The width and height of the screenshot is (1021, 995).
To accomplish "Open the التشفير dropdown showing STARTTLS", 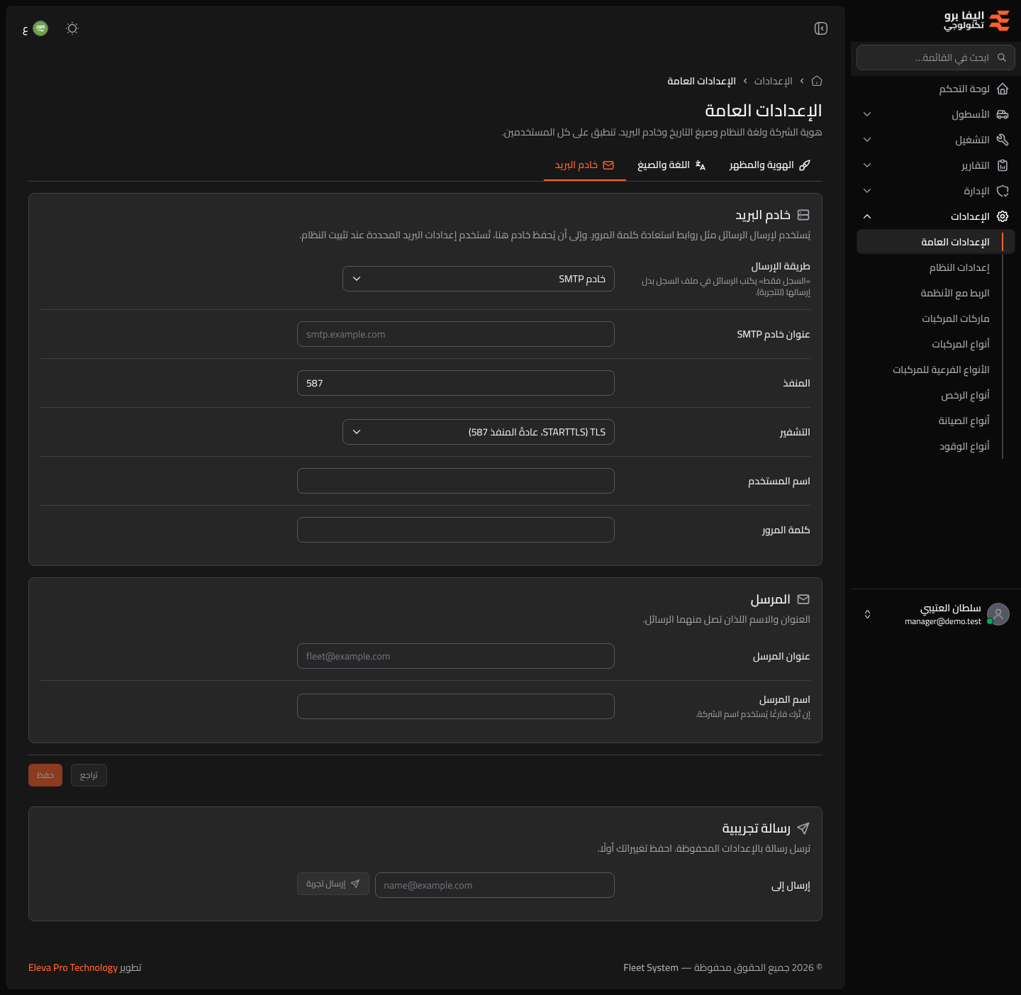I will [x=479, y=432].
